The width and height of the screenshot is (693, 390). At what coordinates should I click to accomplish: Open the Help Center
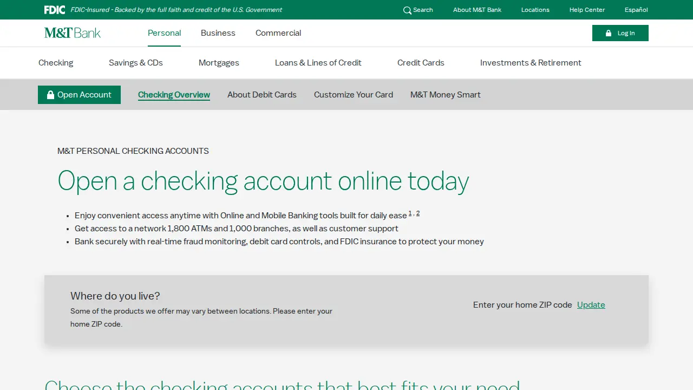pyautogui.click(x=587, y=10)
